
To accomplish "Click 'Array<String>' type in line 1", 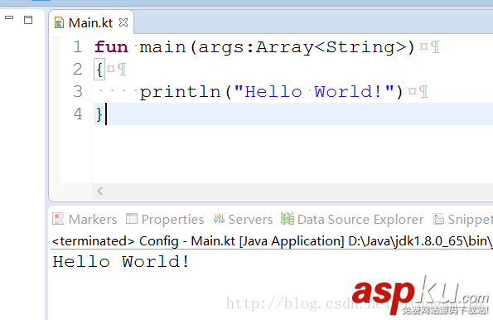I will pyautogui.click(x=331, y=47).
